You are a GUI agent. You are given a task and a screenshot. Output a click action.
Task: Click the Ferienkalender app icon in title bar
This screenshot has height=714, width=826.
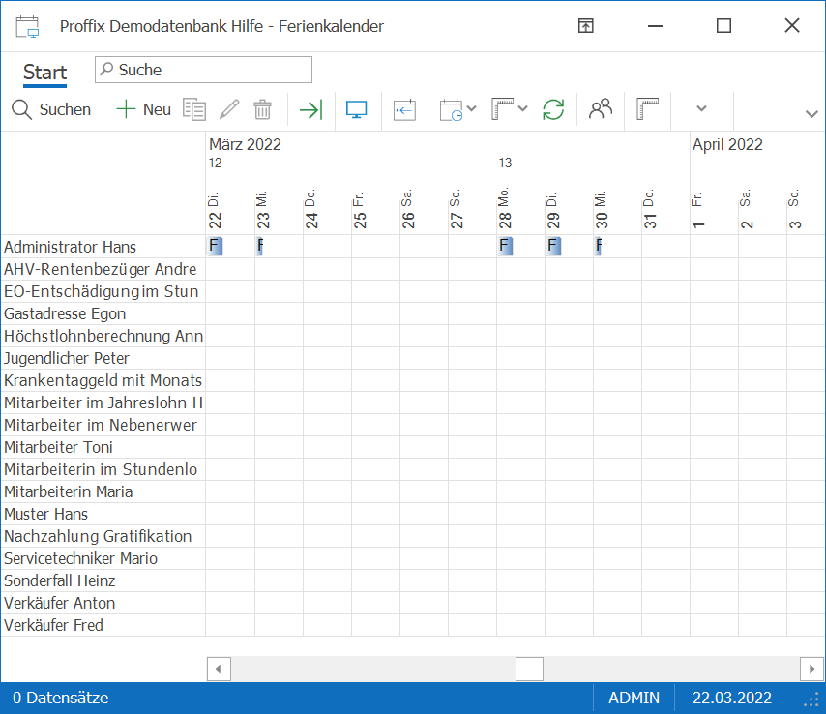(x=27, y=26)
